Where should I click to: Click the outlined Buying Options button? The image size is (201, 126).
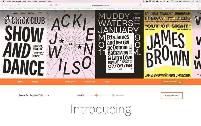click(x=171, y=96)
